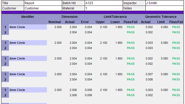Click actual 2.004 in the row containing 0.005

(73, 79)
